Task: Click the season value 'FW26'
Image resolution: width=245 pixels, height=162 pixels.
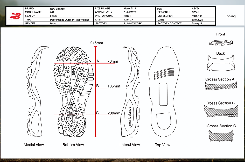Action: (x=53, y=16)
